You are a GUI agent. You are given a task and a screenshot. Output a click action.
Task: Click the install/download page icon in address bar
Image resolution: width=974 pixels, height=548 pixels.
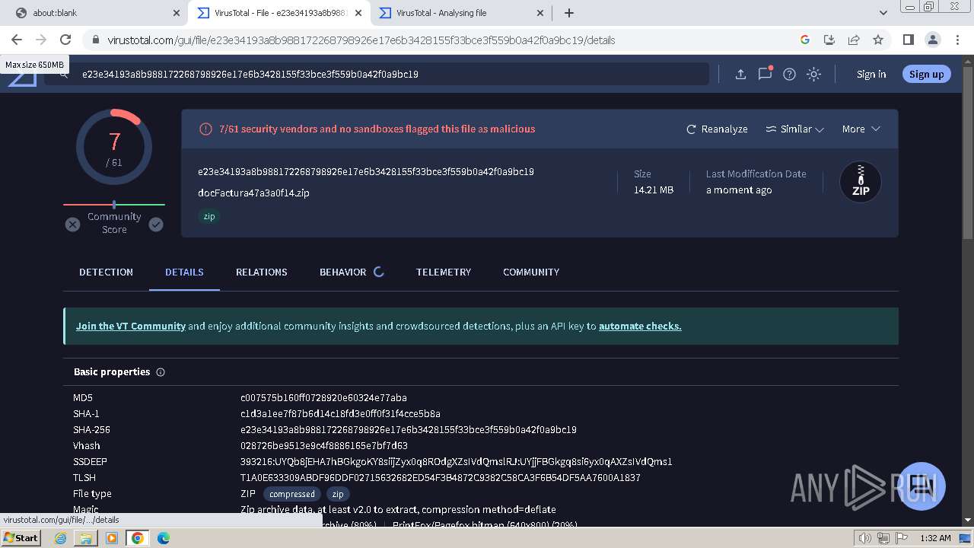coord(829,40)
